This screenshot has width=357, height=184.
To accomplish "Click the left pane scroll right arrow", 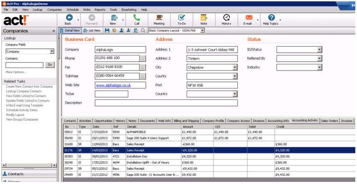I will 54,165.
